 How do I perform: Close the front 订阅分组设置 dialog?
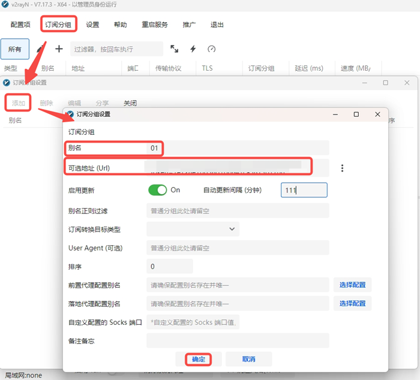click(377, 114)
